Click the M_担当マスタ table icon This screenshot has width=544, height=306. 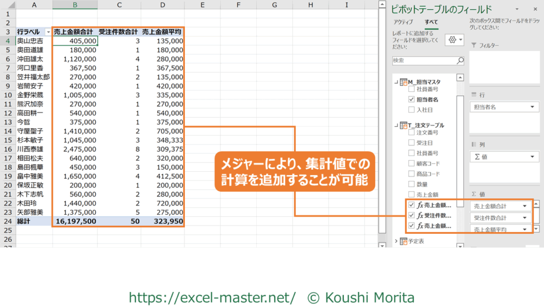coord(404,82)
